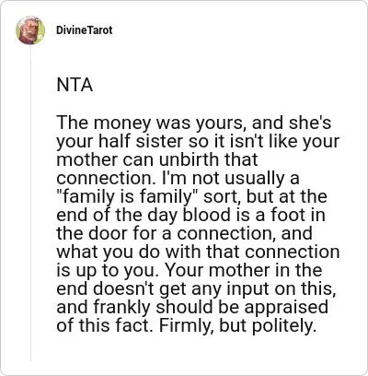Click the line starting "The money was yours"
The height and width of the screenshot is (376, 368).
194,123
